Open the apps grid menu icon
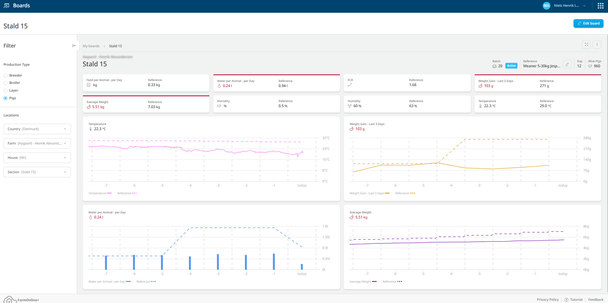Image resolution: width=608 pixels, height=303 pixels. [x=600, y=6]
